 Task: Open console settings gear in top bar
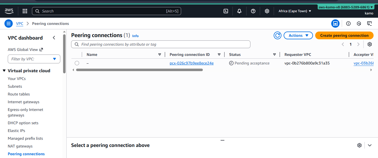tap(267, 11)
